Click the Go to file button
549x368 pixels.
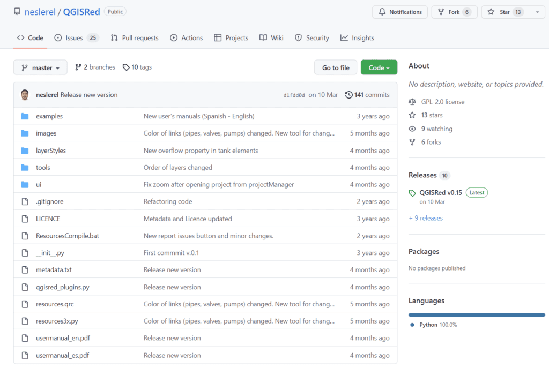click(x=336, y=67)
